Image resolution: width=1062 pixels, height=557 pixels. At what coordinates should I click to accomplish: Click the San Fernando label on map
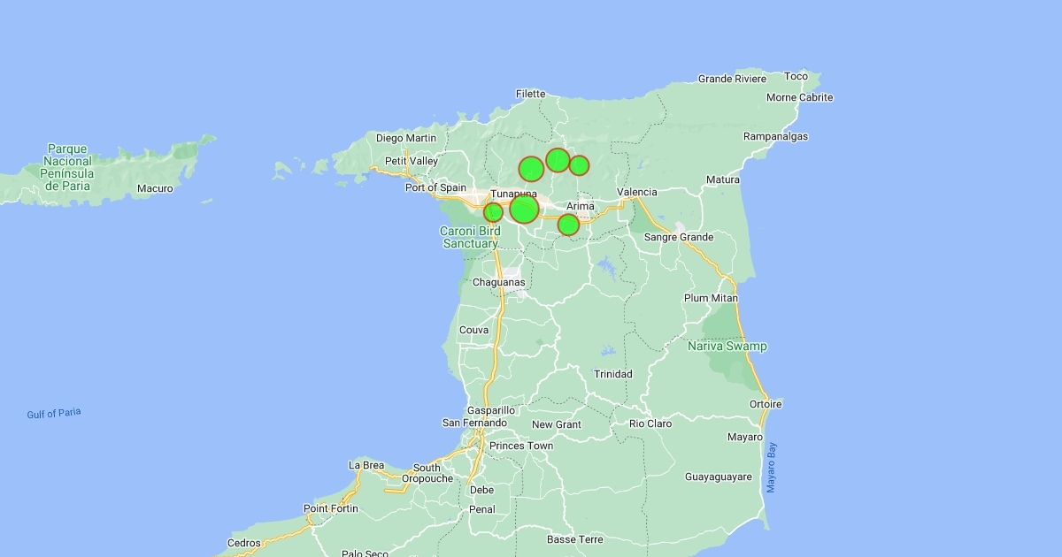tap(474, 423)
